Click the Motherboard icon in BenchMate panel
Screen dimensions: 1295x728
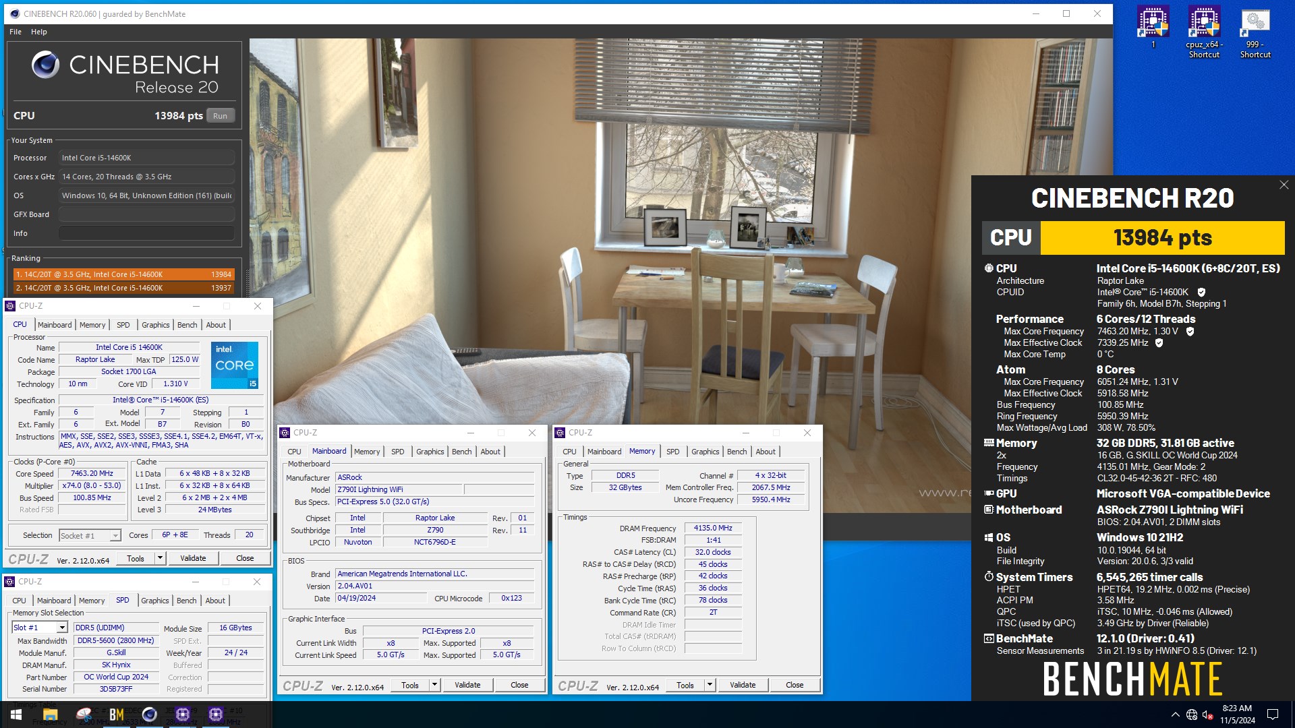(989, 510)
